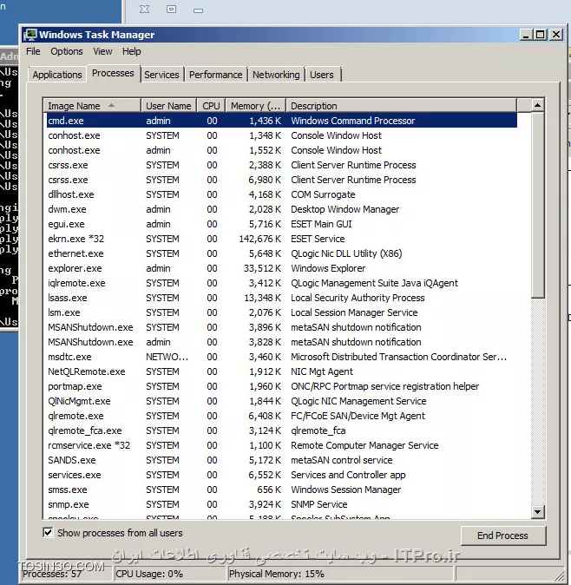Image resolution: width=571 pixels, height=585 pixels.
Task: Go to the Networking tab
Action: 276,75
